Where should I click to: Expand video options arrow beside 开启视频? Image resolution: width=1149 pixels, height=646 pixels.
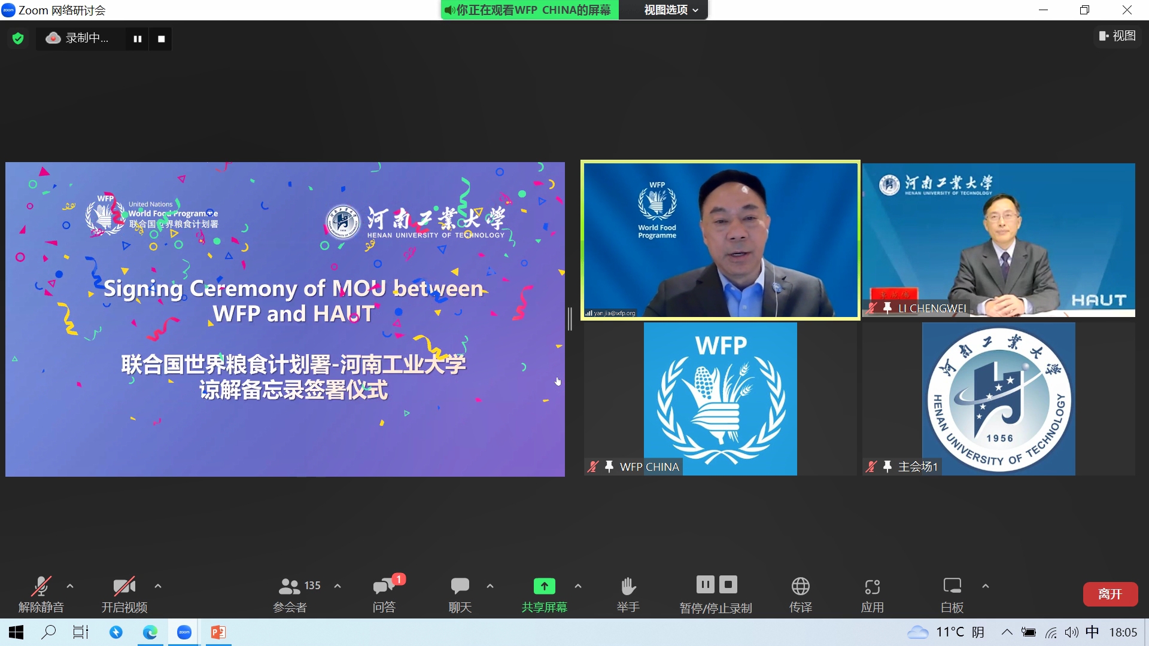click(158, 586)
